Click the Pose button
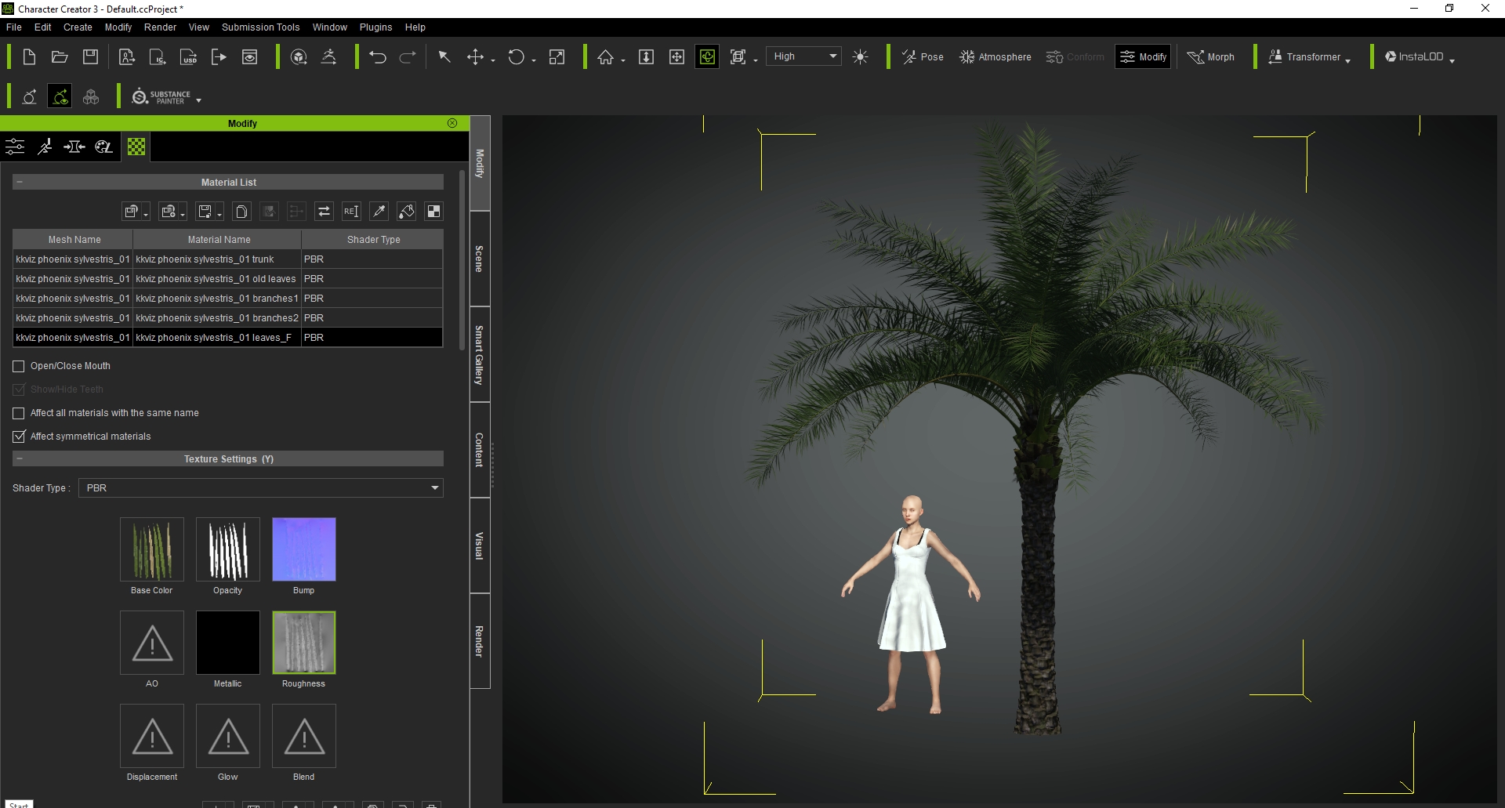1505x808 pixels. pos(923,56)
